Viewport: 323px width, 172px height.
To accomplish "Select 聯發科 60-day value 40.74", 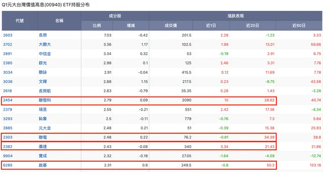I will click(316, 100).
